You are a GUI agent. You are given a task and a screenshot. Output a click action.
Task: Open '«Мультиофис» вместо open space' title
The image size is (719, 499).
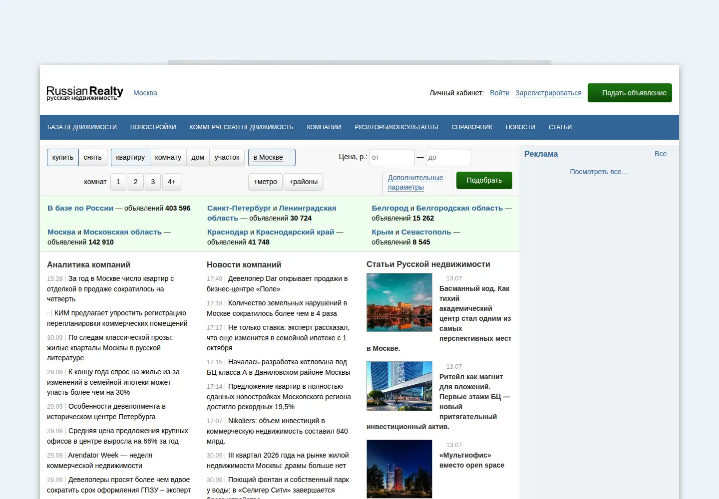(472, 460)
